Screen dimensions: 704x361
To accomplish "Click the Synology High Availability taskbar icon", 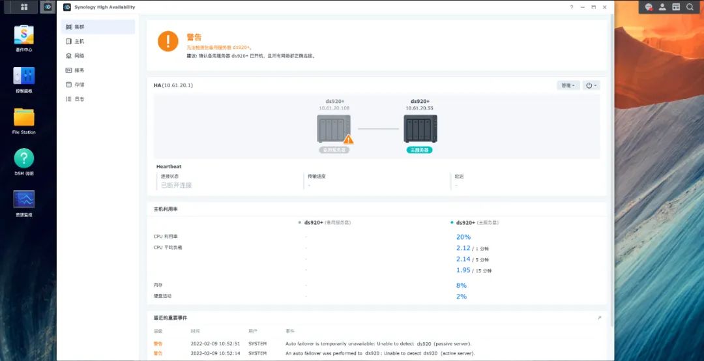I will [x=48, y=7].
